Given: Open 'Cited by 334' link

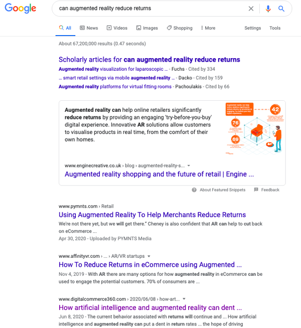Looking at the screenshot, I should pos(202,69).
